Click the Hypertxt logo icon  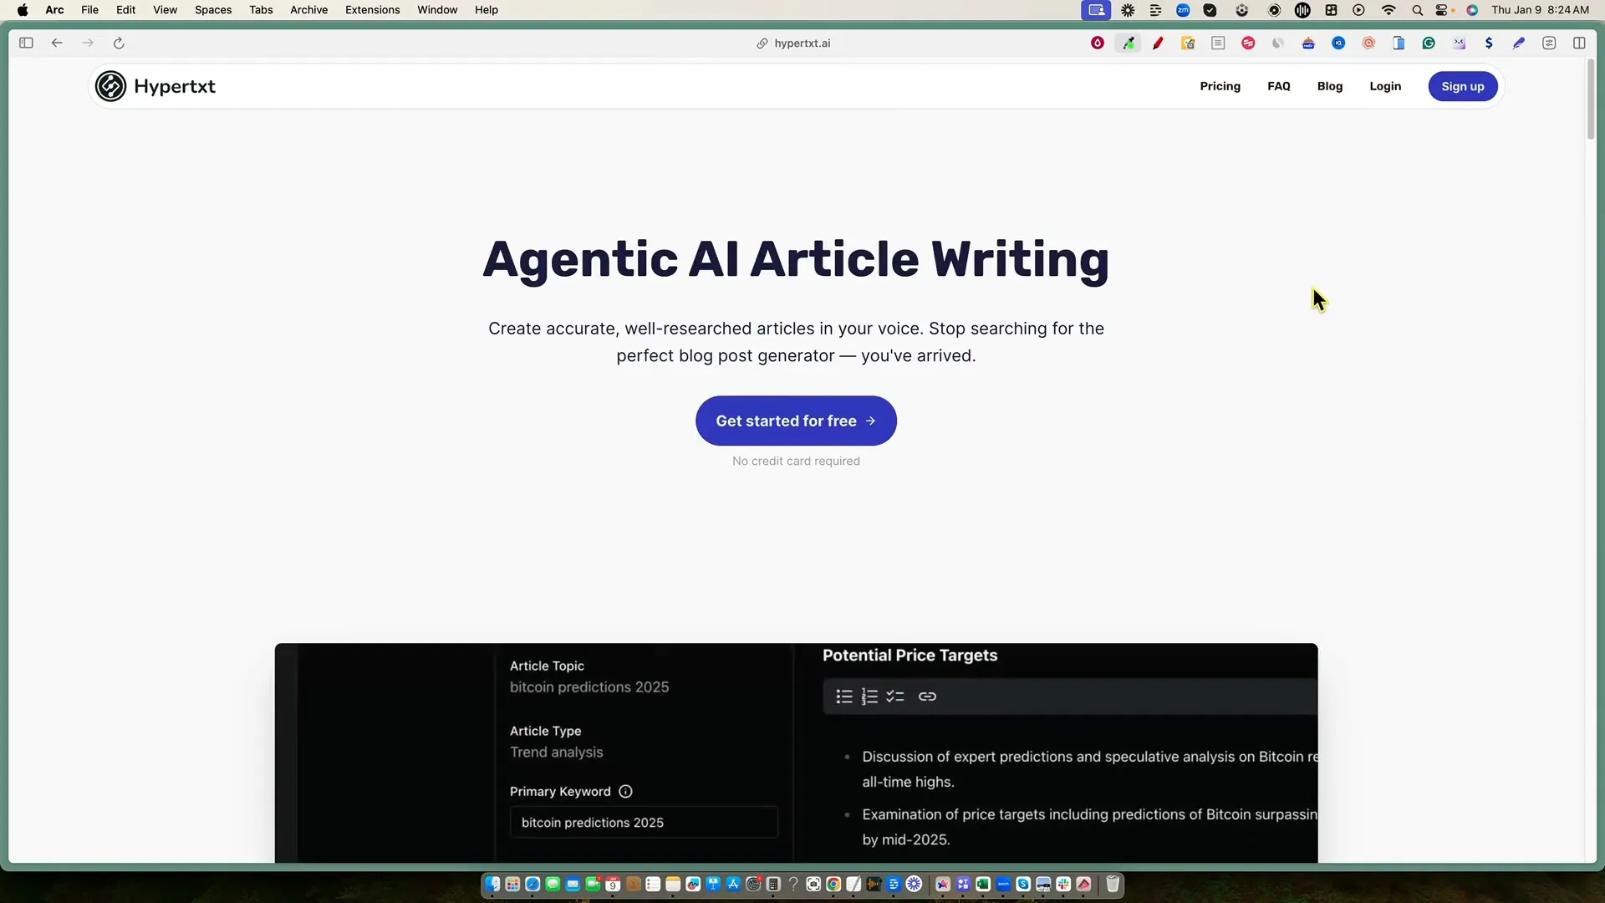click(x=110, y=86)
